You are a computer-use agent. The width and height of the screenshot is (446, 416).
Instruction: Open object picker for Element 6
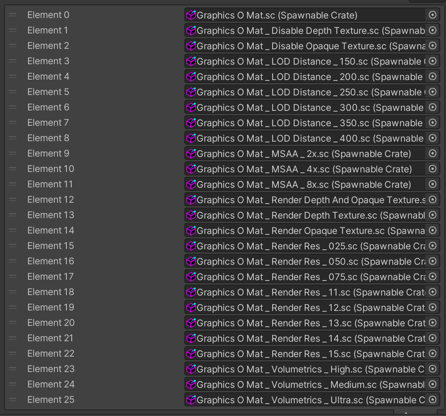(x=432, y=107)
